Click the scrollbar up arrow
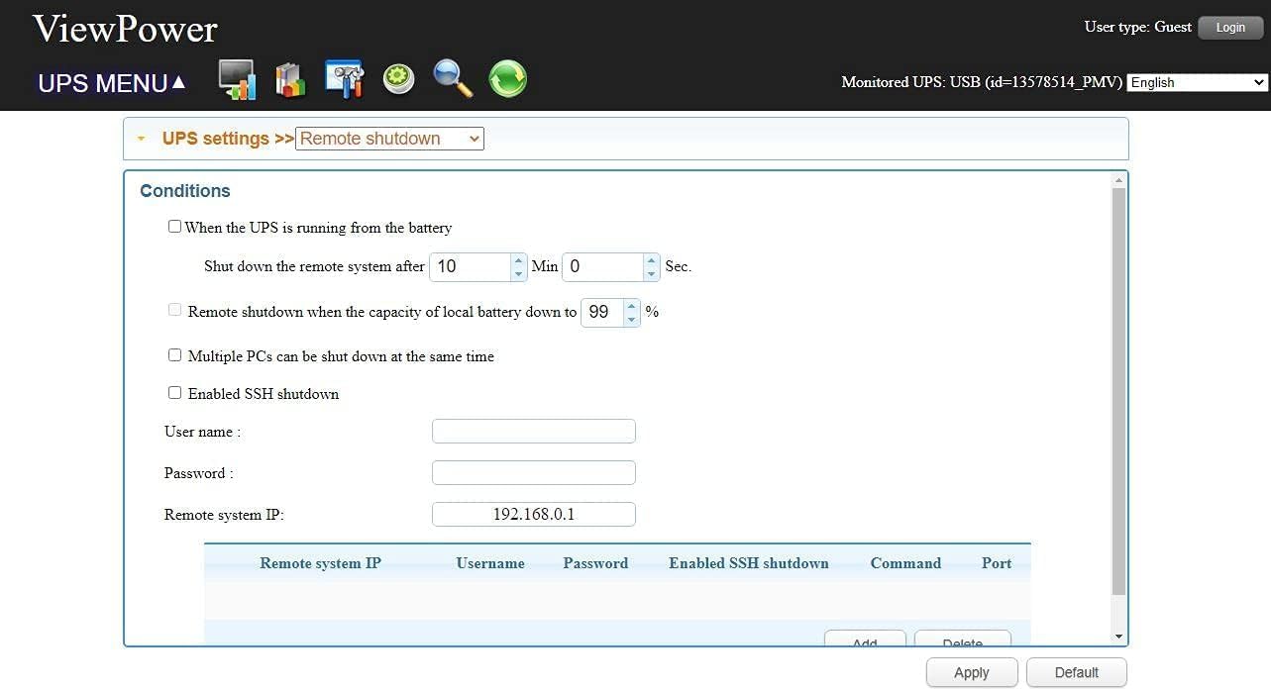Image resolution: width=1271 pixels, height=691 pixels. pos(1118,180)
